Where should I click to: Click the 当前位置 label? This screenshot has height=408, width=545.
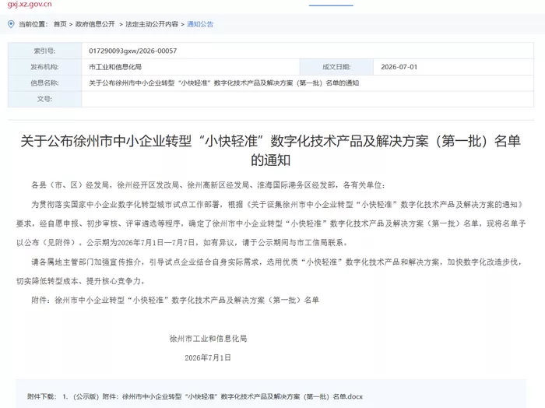coord(33,24)
